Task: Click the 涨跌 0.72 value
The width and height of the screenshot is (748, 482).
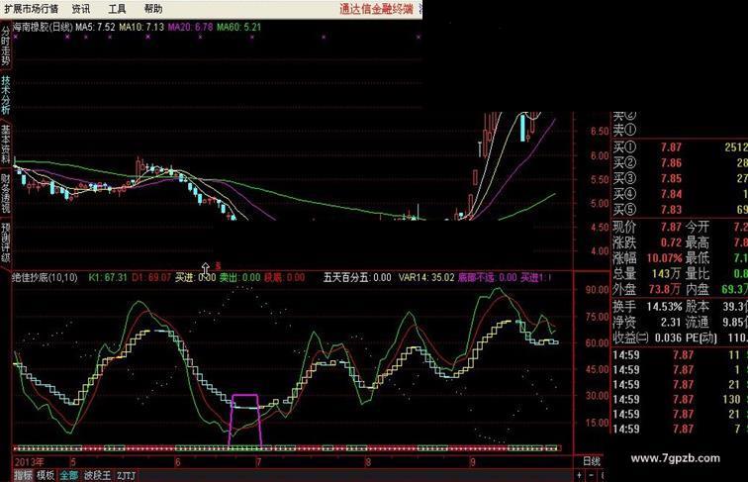Action: click(x=671, y=242)
